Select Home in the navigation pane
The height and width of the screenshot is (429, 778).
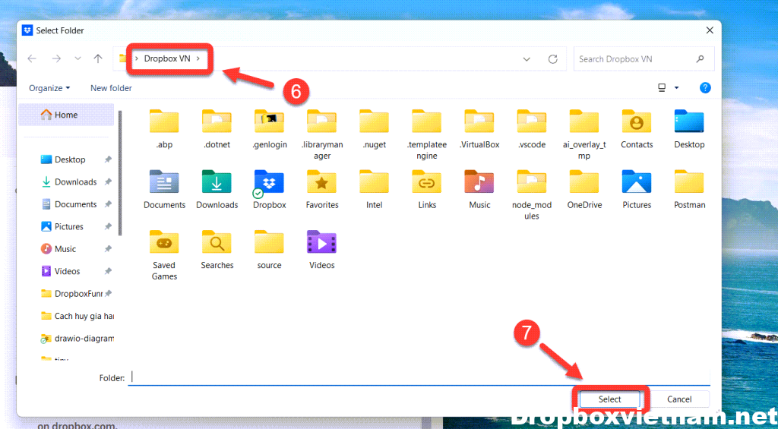click(65, 115)
